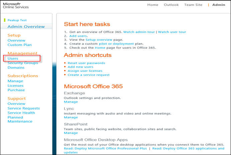Click the Lync section title
231x155 pixels.
(69, 109)
